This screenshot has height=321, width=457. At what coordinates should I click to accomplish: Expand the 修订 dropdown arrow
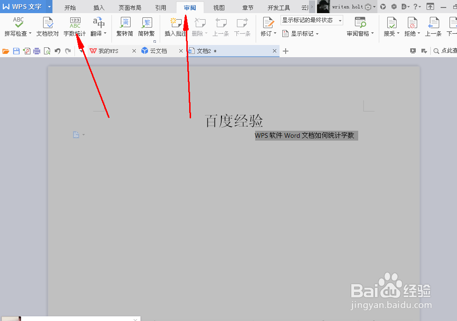pos(275,33)
